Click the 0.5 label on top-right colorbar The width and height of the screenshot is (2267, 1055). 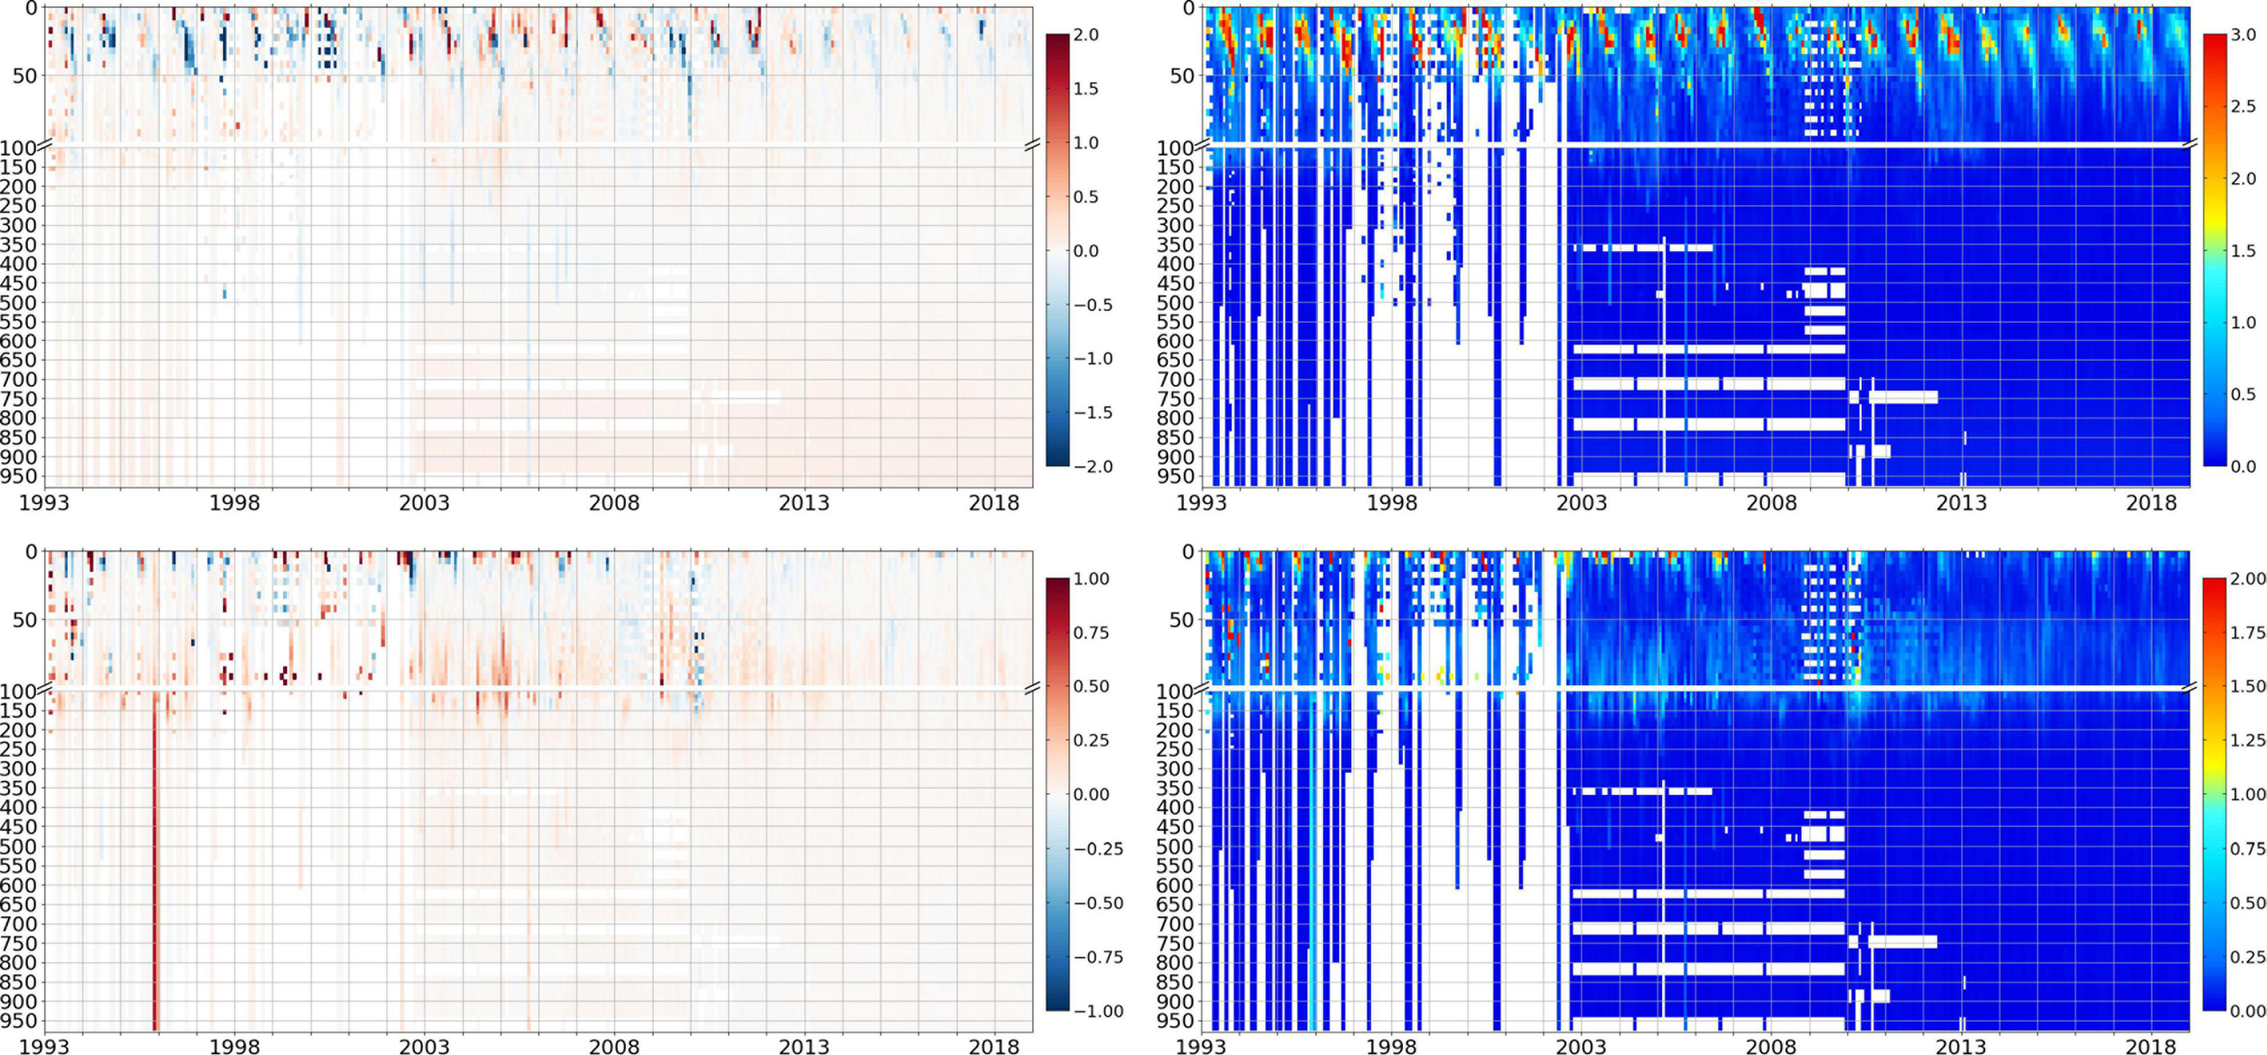[2243, 394]
